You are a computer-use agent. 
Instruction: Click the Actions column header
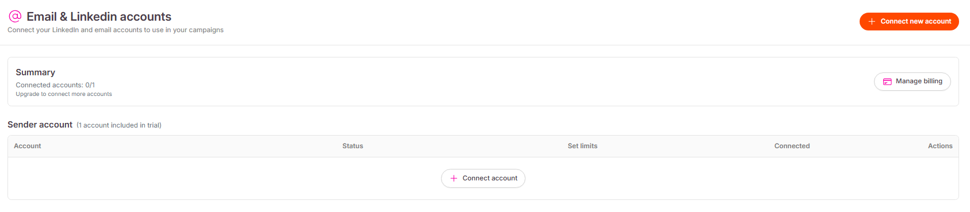(940, 146)
